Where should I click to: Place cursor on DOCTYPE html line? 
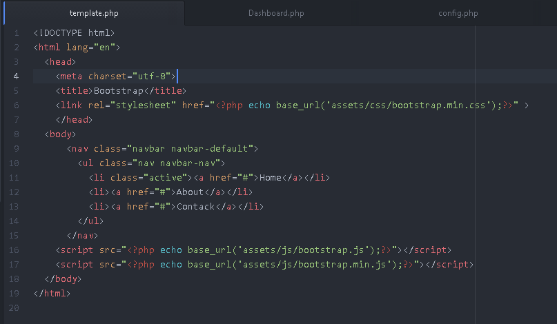pos(75,33)
